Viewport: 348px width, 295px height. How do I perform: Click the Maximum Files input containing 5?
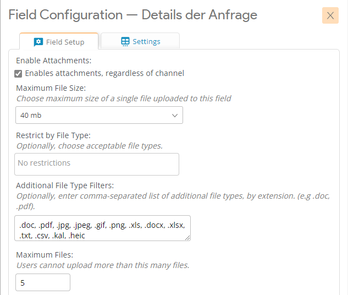point(43,282)
